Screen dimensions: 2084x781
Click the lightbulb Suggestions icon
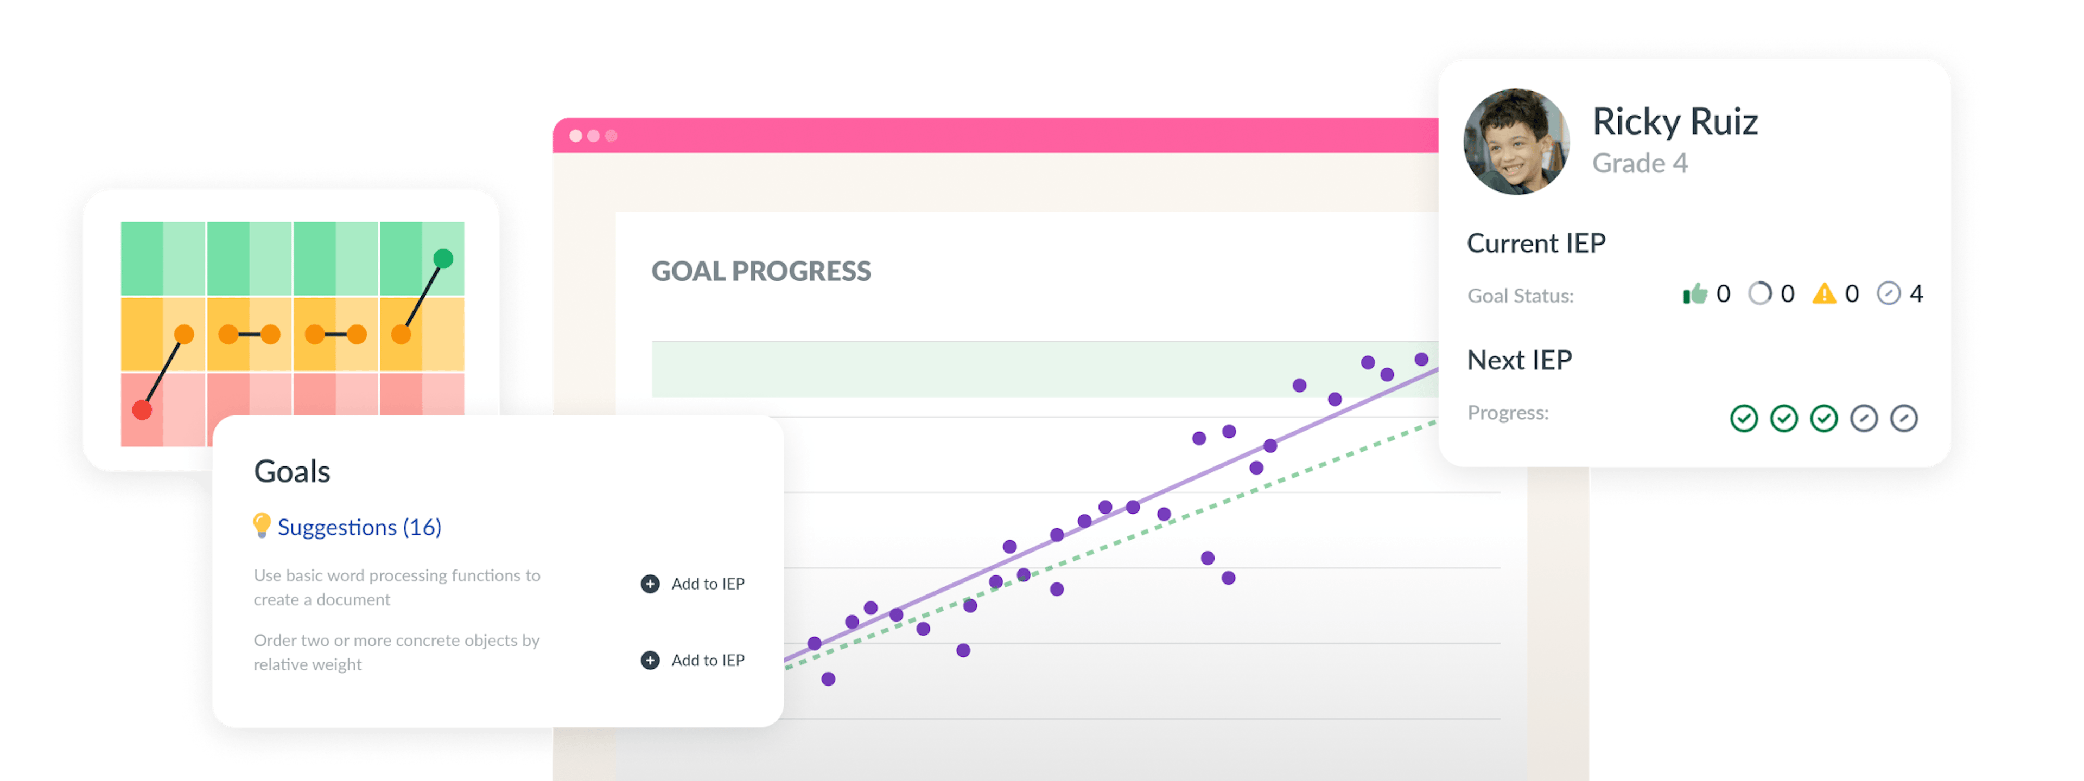pos(261,526)
